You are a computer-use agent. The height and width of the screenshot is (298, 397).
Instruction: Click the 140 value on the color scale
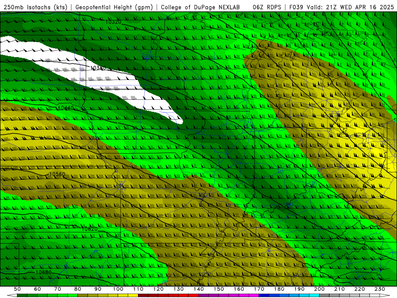click(198, 289)
